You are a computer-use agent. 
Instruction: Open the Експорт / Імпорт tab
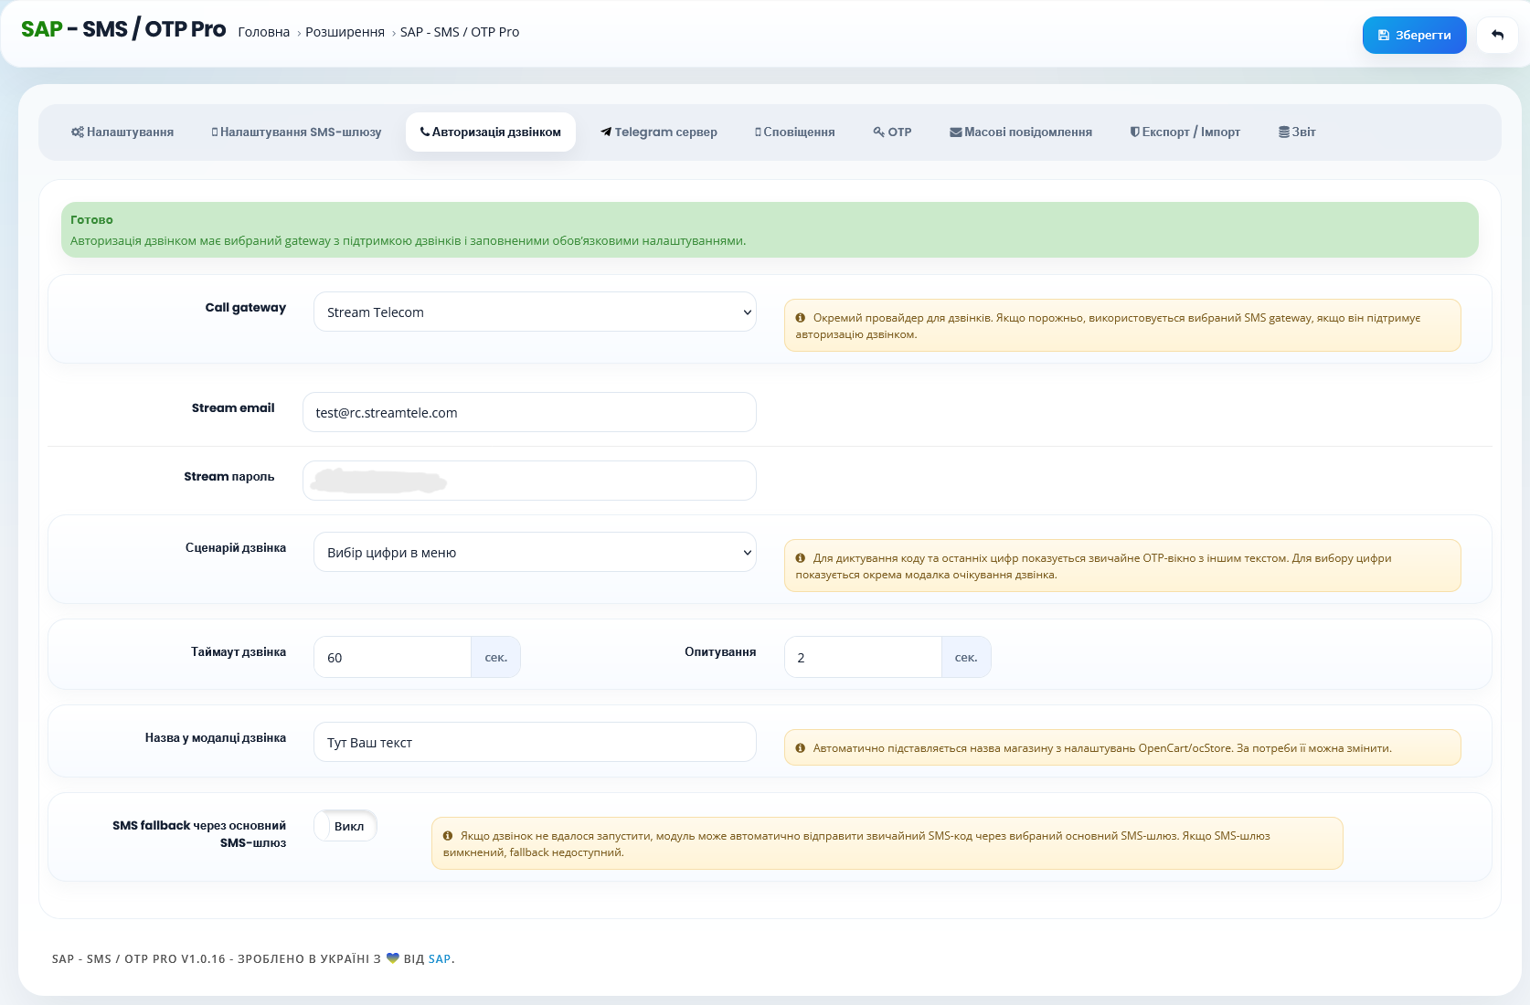[x=1185, y=132]
